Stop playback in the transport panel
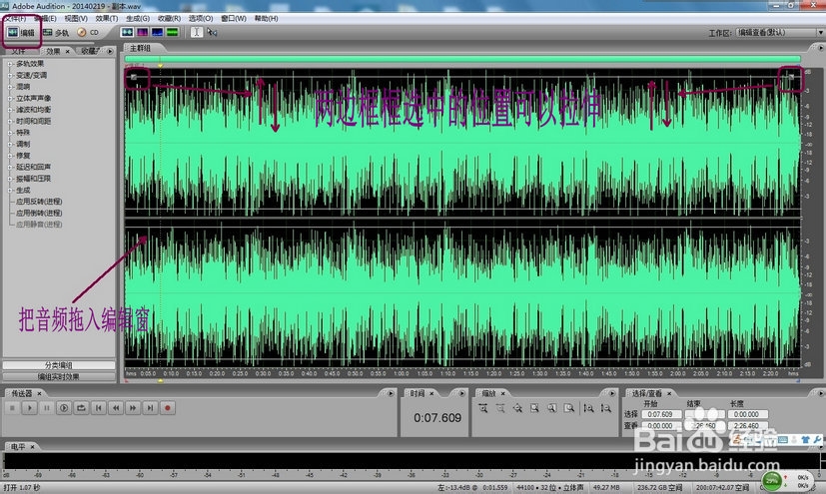Viewport: 826px width, 494px height. pos(12,408)
